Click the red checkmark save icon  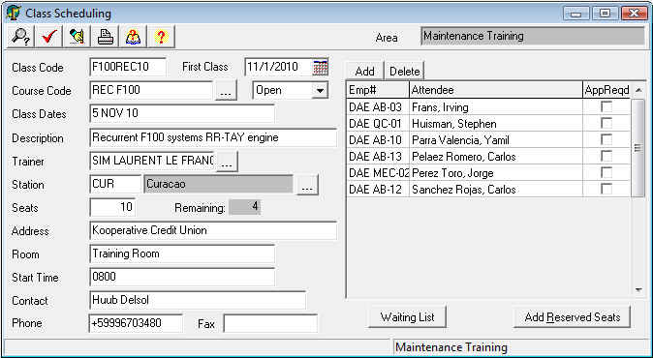[x=48, y=37]
